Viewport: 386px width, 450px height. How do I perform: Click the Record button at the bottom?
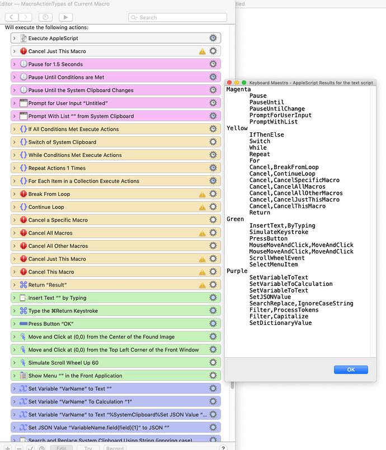[115, 448]
